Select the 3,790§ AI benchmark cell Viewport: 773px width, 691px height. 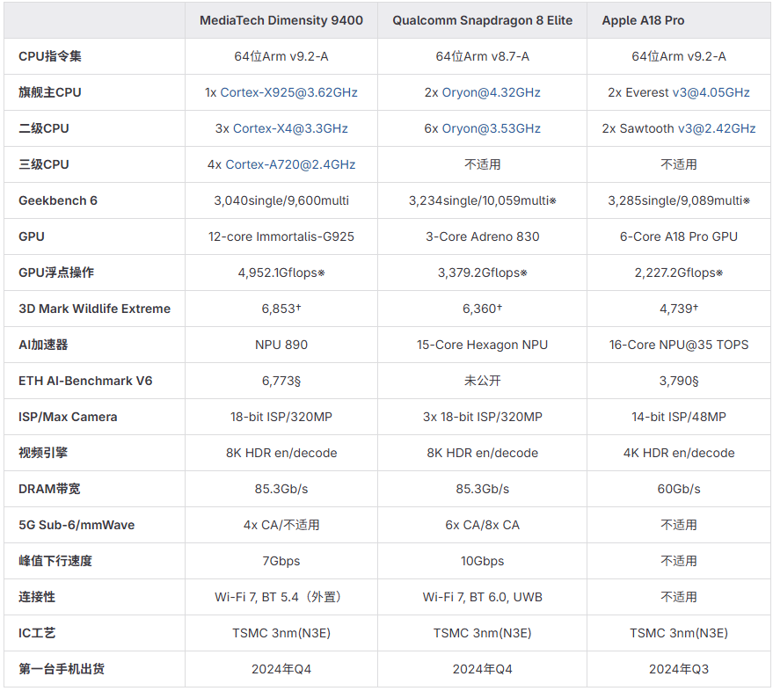coord(679,381)
